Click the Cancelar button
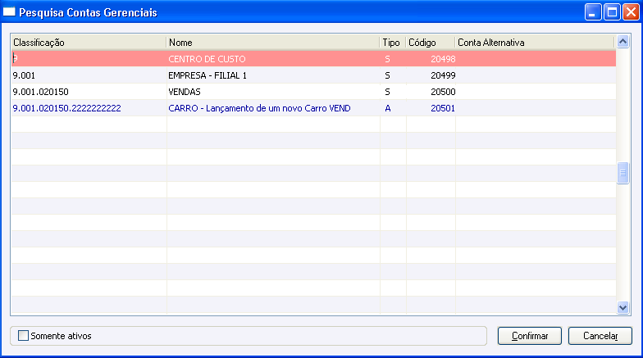 click(600, 336)
